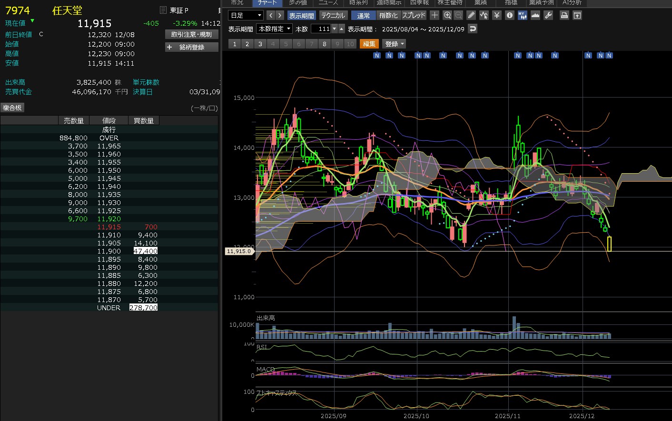Click the zoom in magnifier icon
Viewport: 672px width, 421px height.
coord(447,15)
